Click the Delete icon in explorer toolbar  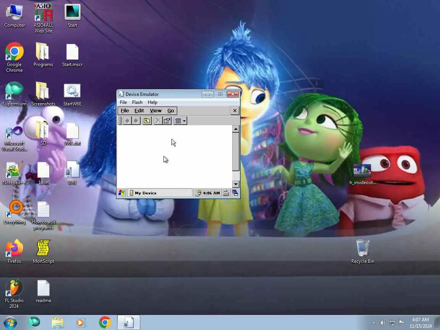click(158, 121)
